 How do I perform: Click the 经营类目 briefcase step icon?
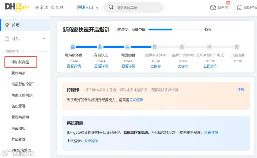127,47
